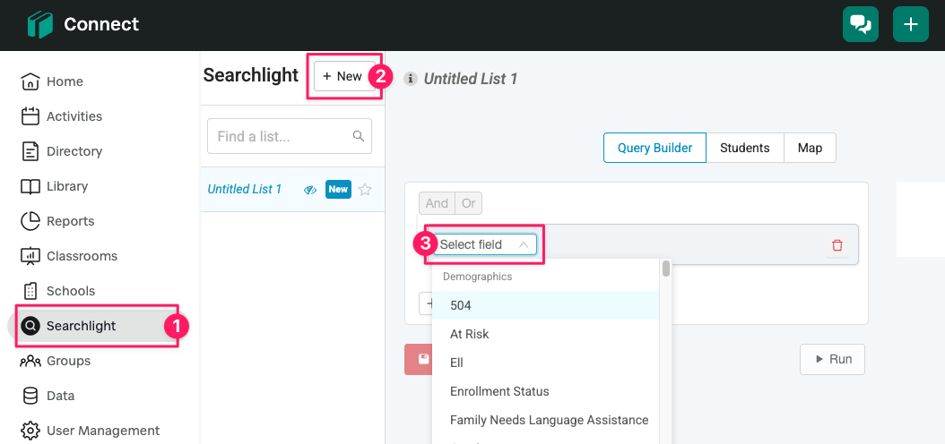
Task: Switch to the Students tab
Action: click(744, 148)
